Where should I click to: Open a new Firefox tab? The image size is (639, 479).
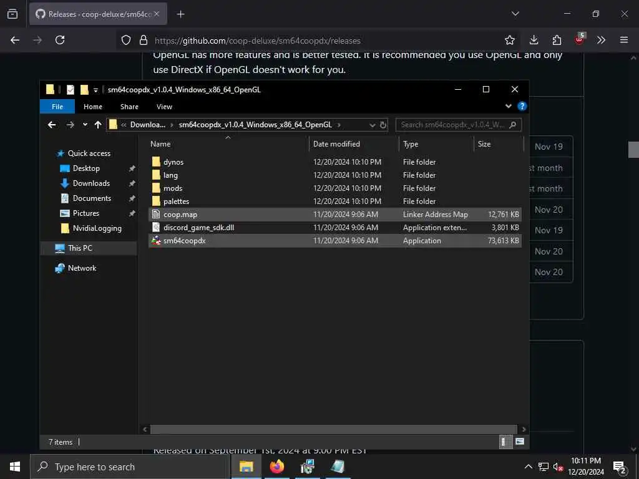[180, 14]
